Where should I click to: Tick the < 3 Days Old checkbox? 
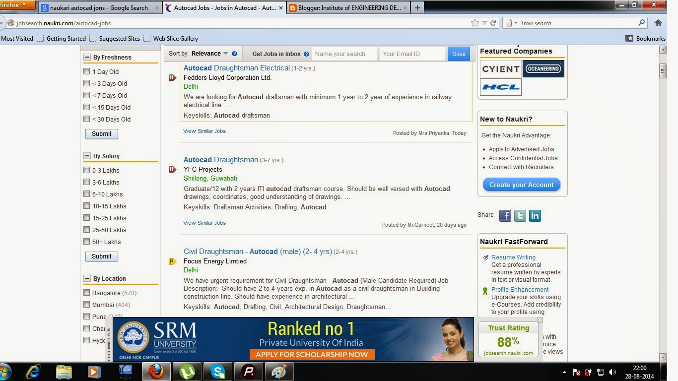point(87,83)
